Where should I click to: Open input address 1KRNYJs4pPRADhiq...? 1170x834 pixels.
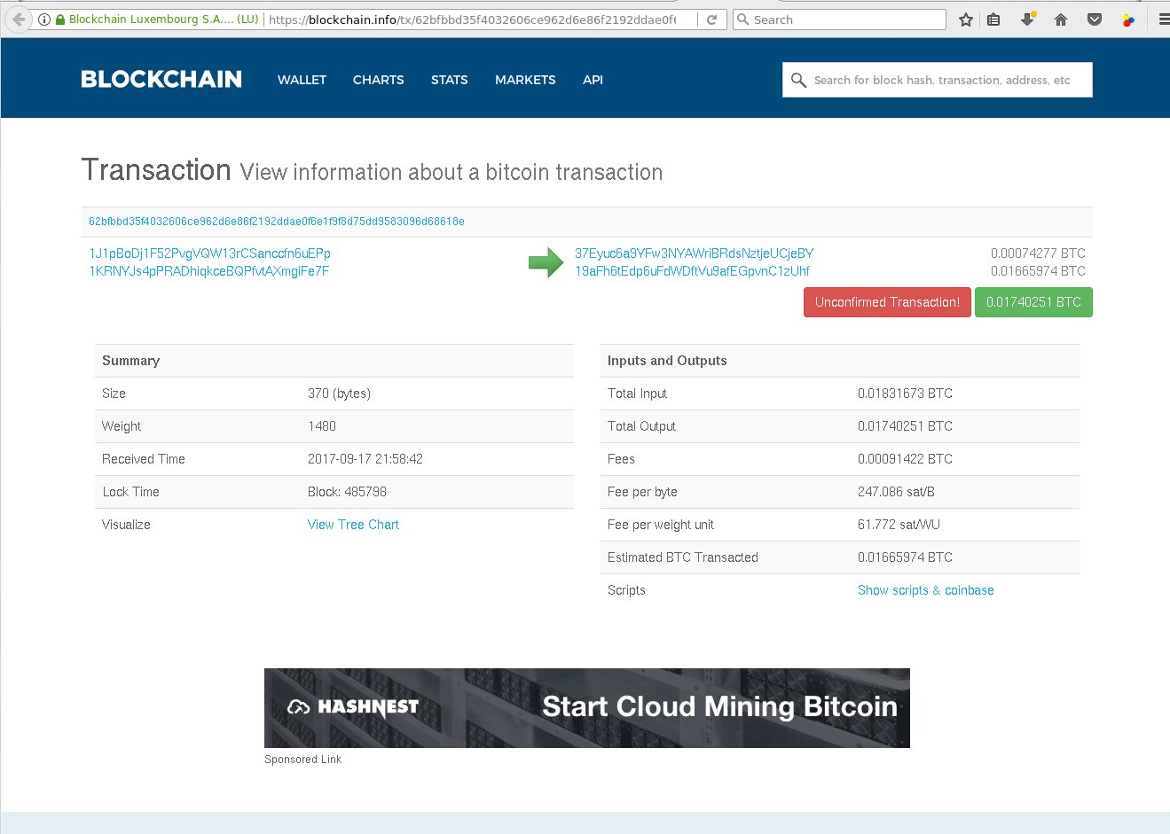point(208,271)
